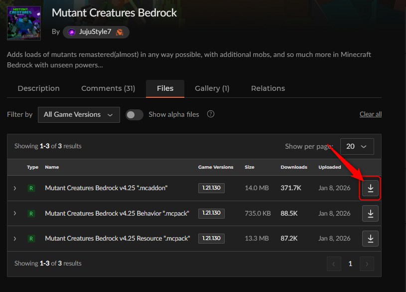Click the 1.21.130 version tag in the Resource row
The image size is (406, 292).
pos(211,239)
